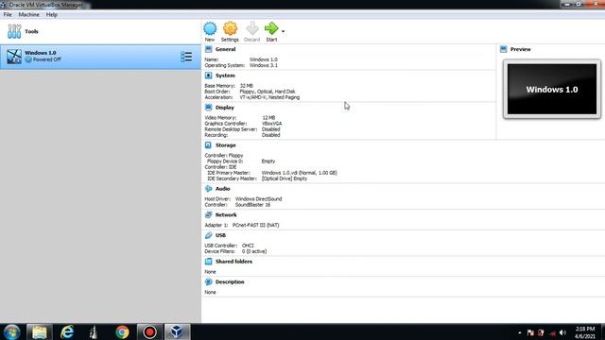Click 'PCnet-FAST III (NAT)' adapter value
Screen dimensions: 605x340
click(255, 225)
